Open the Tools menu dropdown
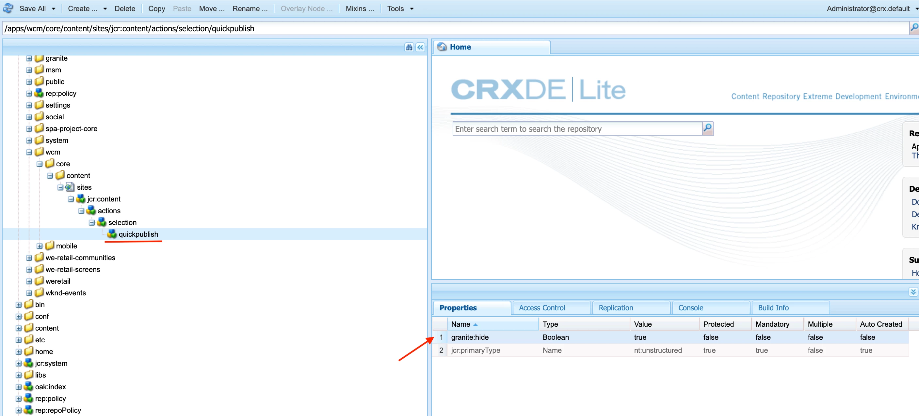Screen dimensions: 919x416 pos(400,8)
